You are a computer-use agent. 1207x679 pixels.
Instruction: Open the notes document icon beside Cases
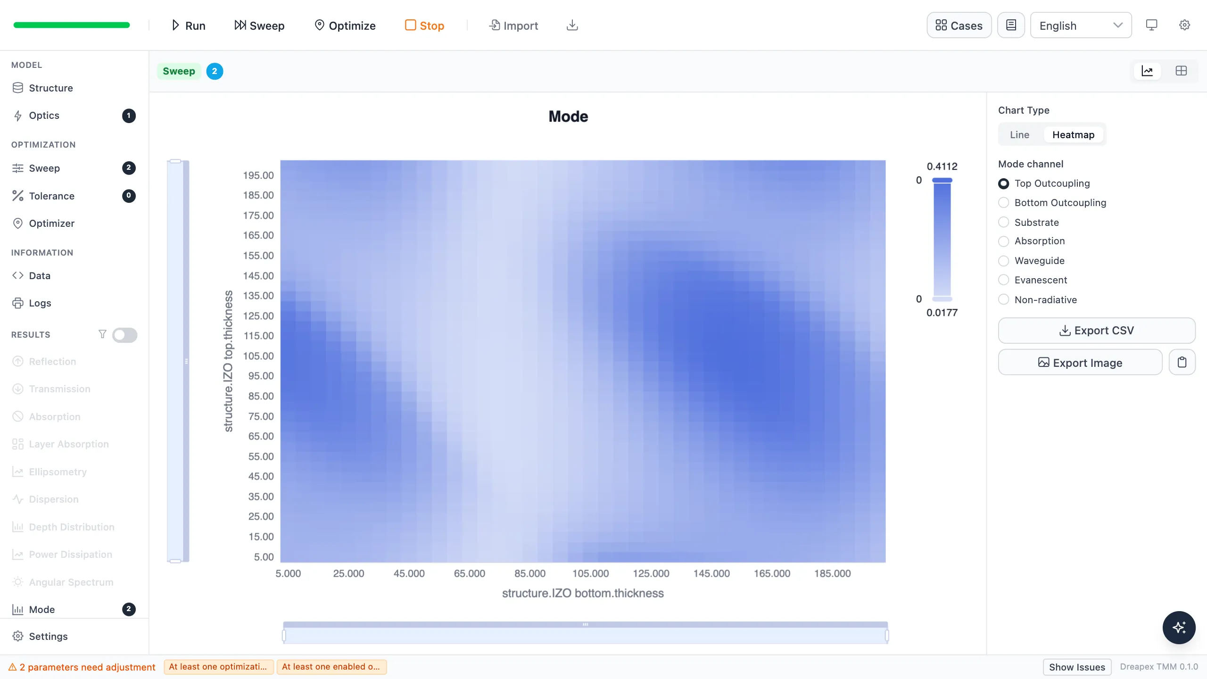[x=1011, y=25]
